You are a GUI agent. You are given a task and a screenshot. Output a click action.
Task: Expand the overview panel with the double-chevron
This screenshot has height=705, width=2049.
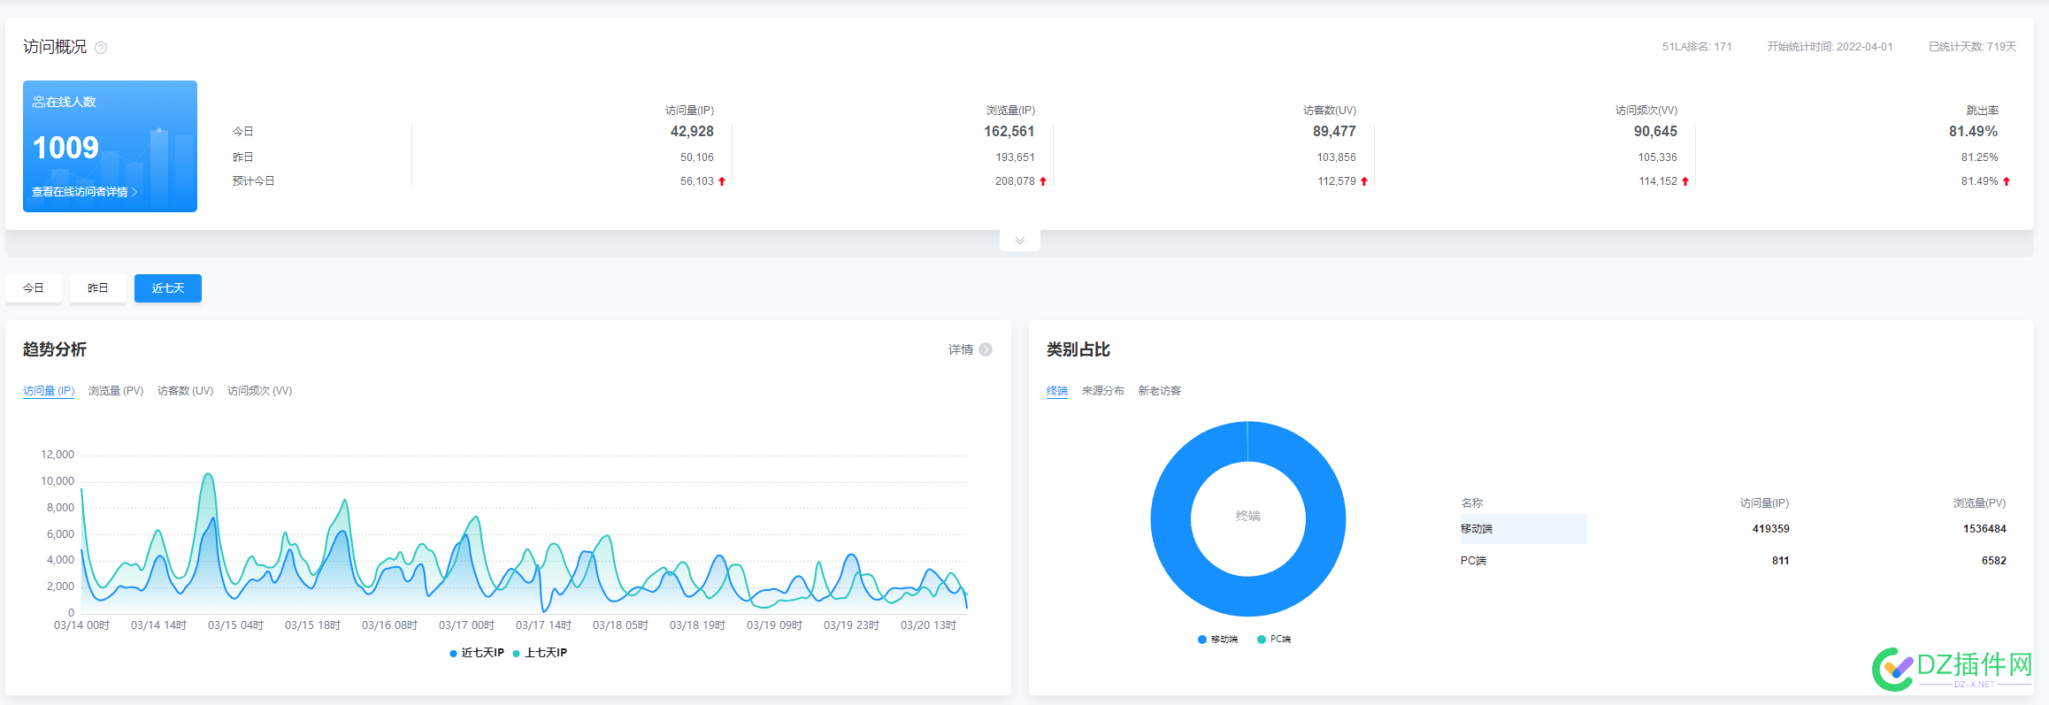point(1020,241)
